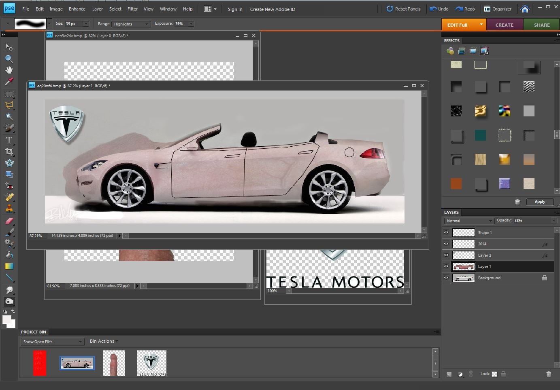The width and height of the screenshot is (560, 390).
Task: Click the Redo button
Action: point(465,9)
